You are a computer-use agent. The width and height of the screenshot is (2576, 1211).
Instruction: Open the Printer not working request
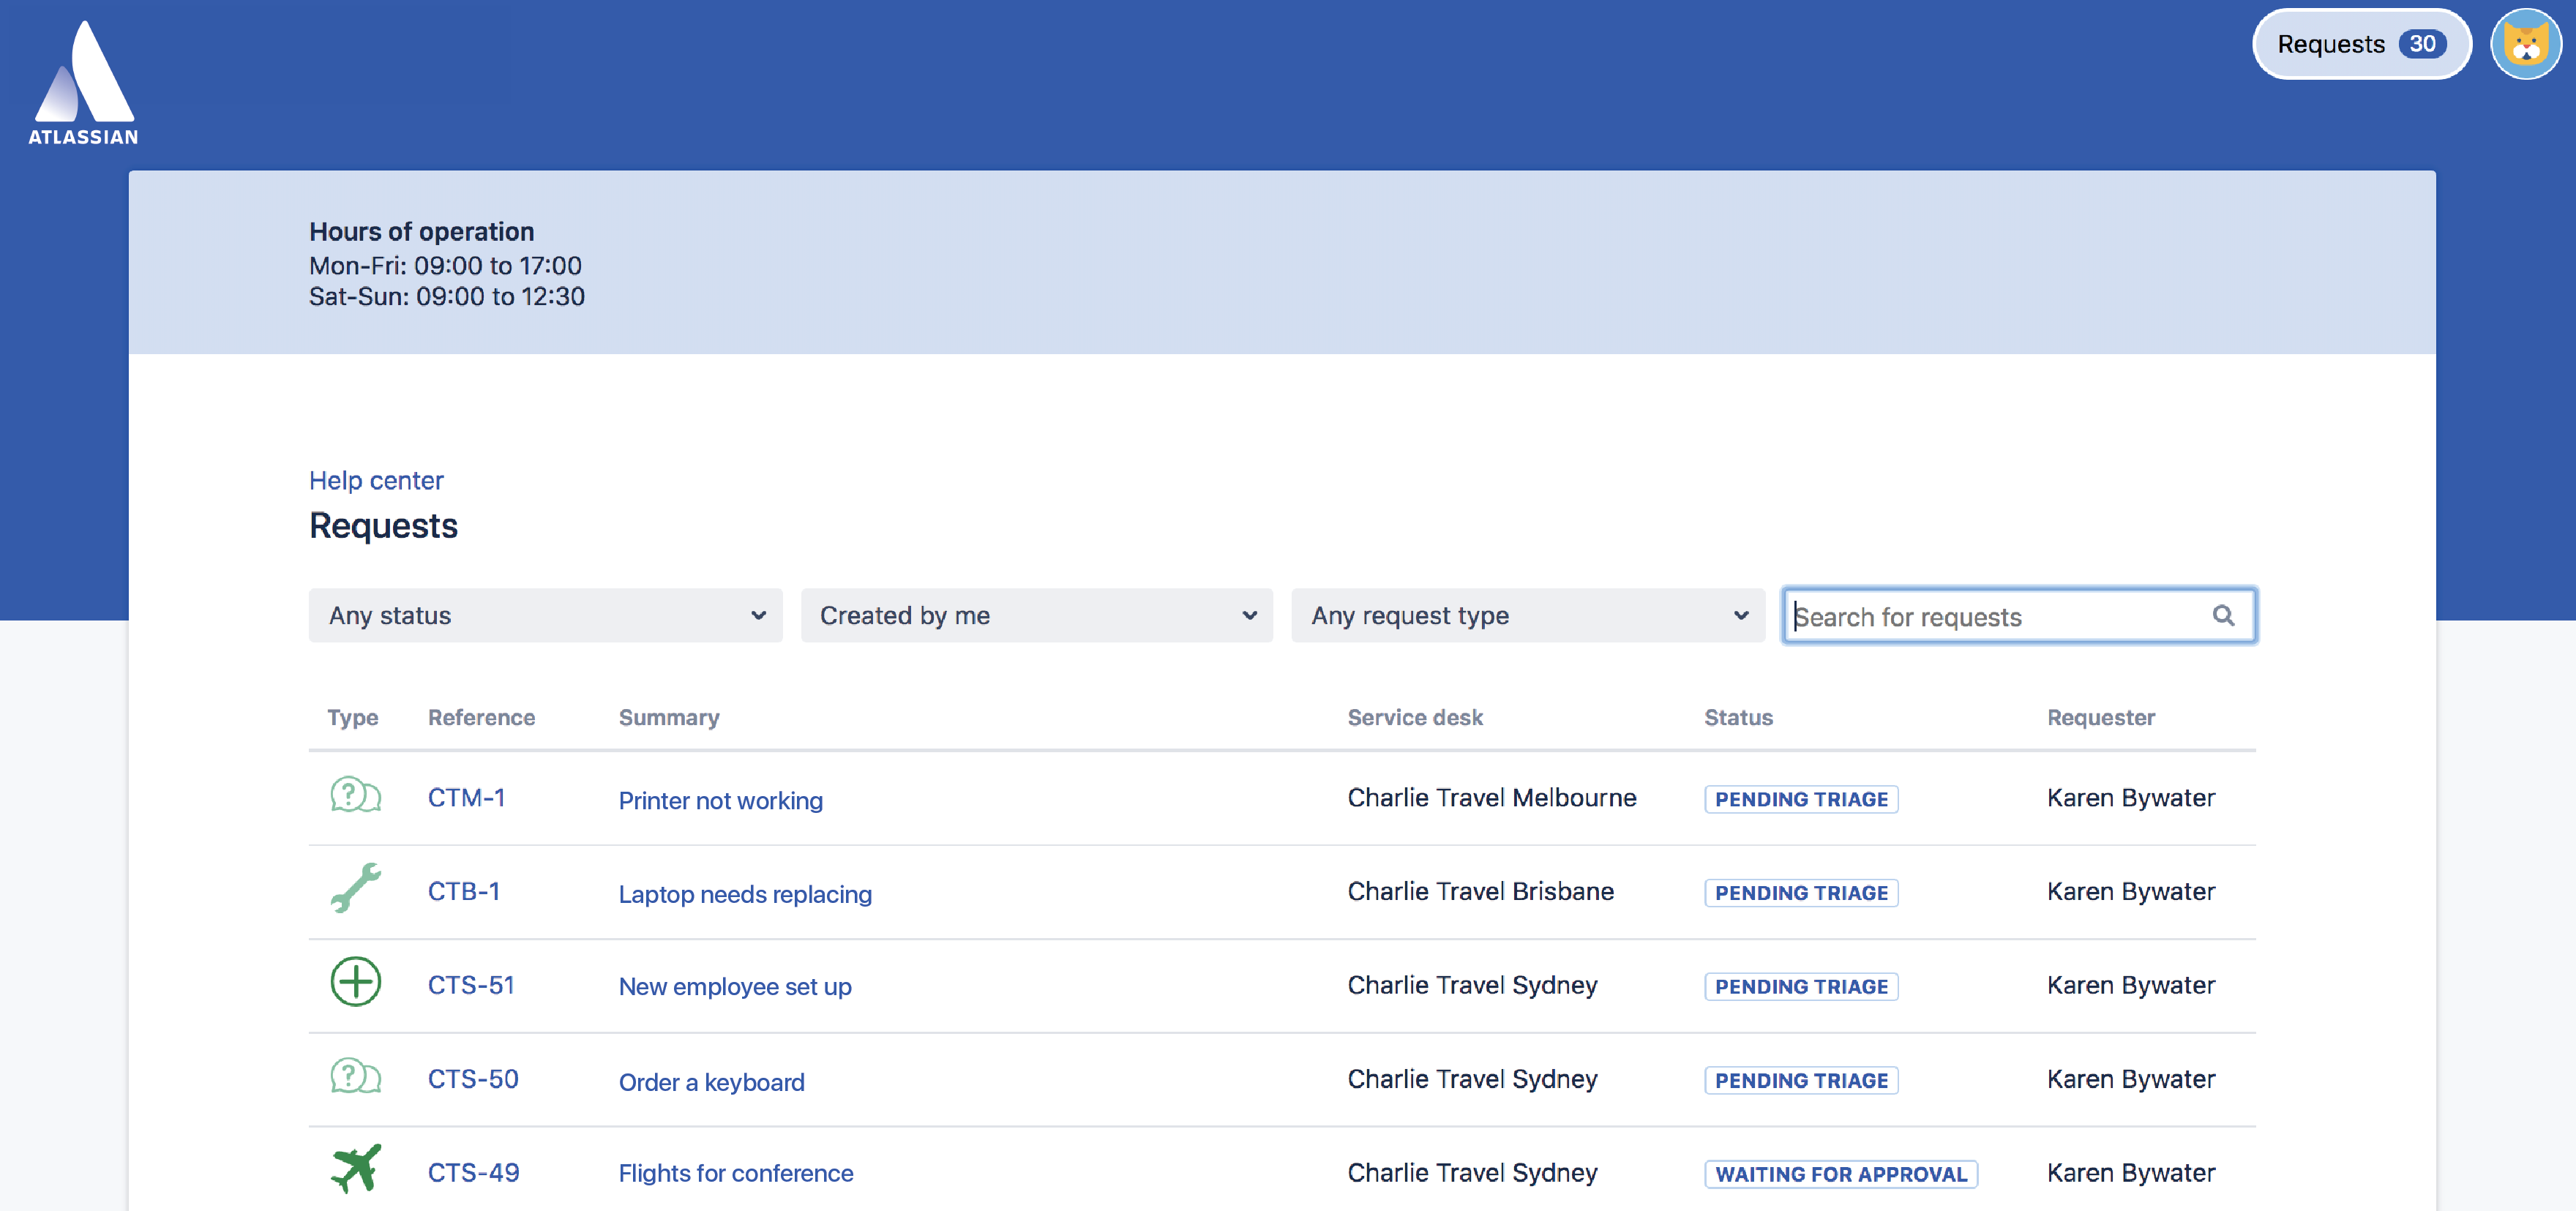[x=720, y=800]
